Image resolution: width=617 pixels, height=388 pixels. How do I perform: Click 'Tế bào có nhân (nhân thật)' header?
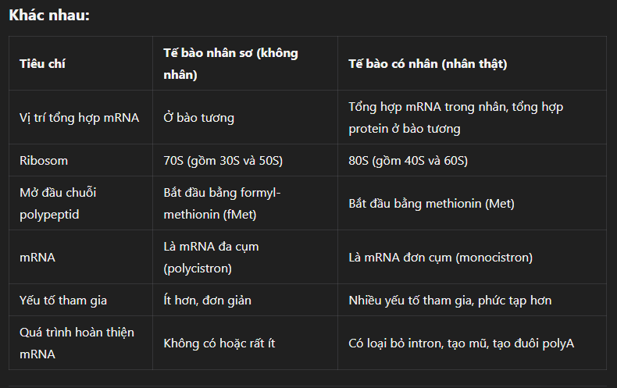pyautogui.click(x=428, y=64)
